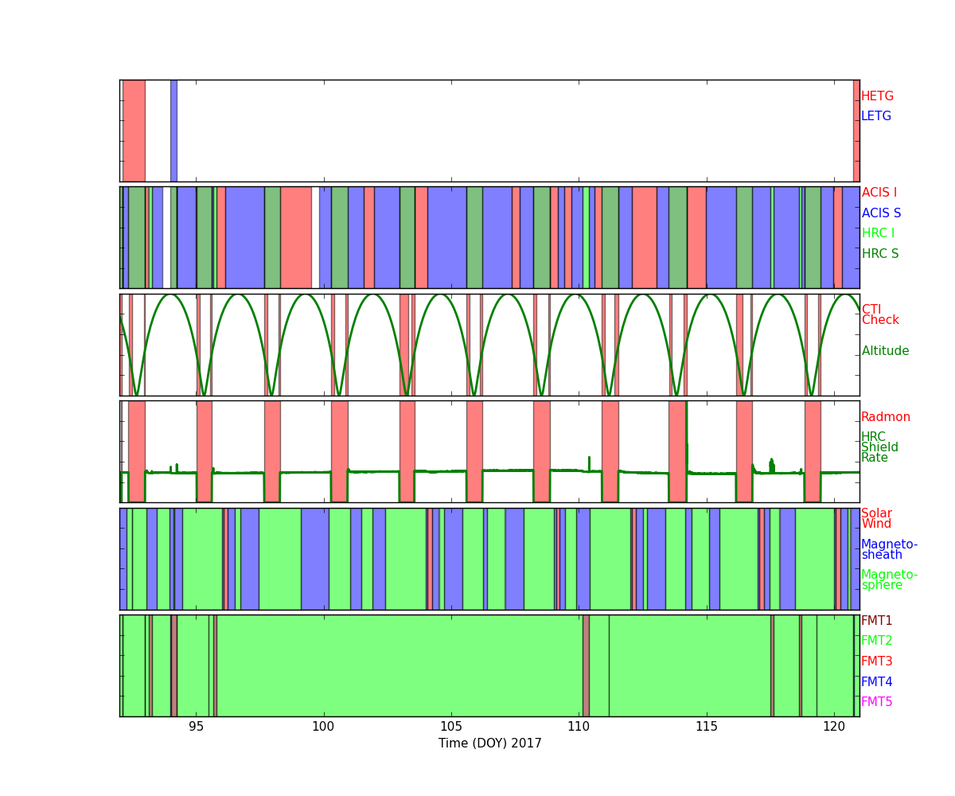The height and width of the screenshot is (796, 955).
Task: Click the Radmon legend label
Action: click(885, 417)
